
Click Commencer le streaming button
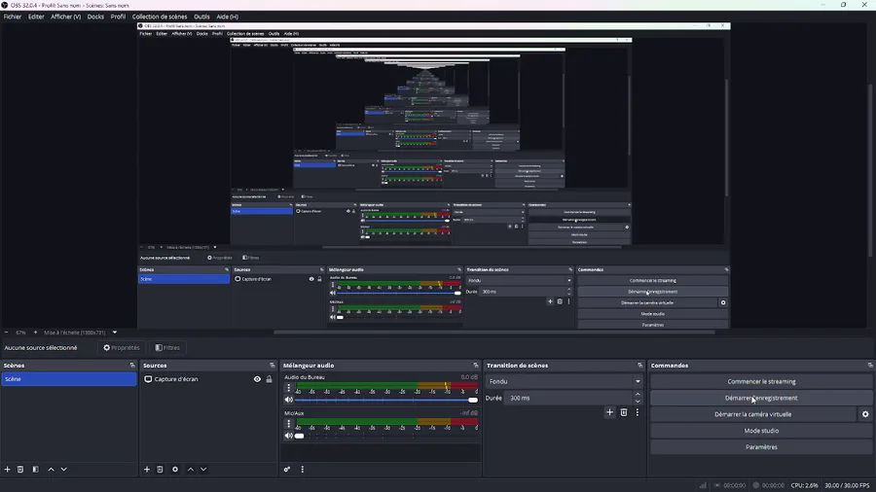[761, 381]
